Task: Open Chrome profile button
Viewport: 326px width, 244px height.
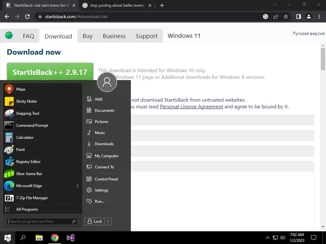Action: click(x=309, y=17)
